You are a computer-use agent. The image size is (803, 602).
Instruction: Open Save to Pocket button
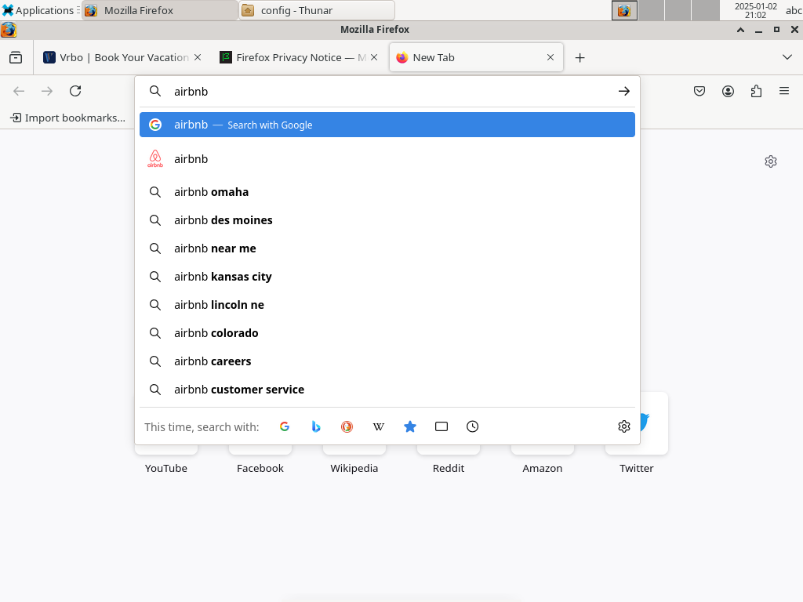[x=699, y=91]
